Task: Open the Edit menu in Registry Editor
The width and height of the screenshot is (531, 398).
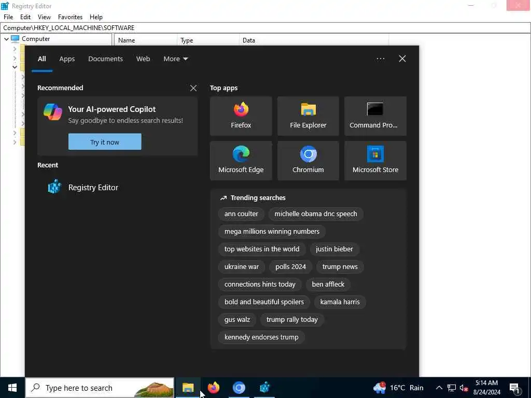Action: click(25, 17)
